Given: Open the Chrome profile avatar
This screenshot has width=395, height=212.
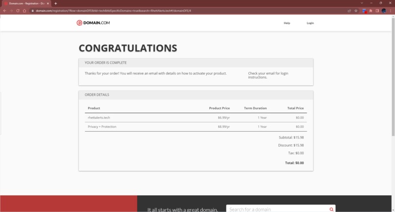Looking at the screenshot, I should [x=384, y=11].
